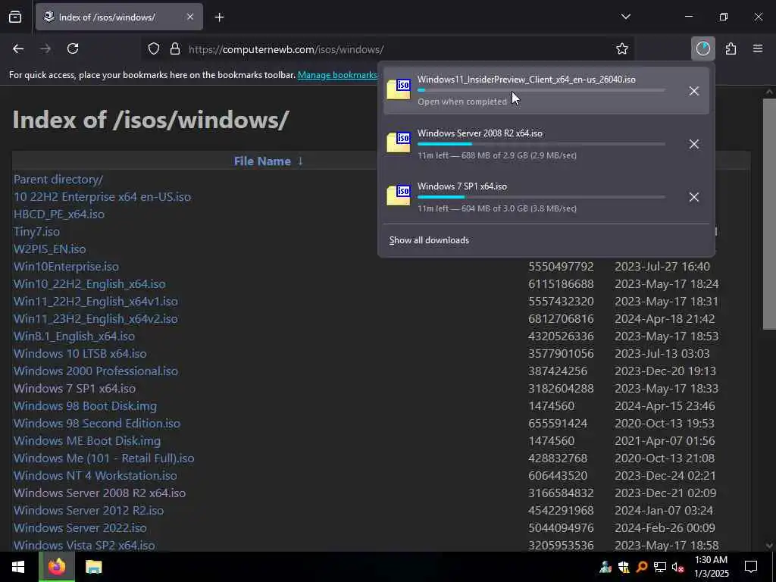Click the Windows 2000 Professional.iso link
The height and width of the screenshot is (582, 776).
point(95,371)
